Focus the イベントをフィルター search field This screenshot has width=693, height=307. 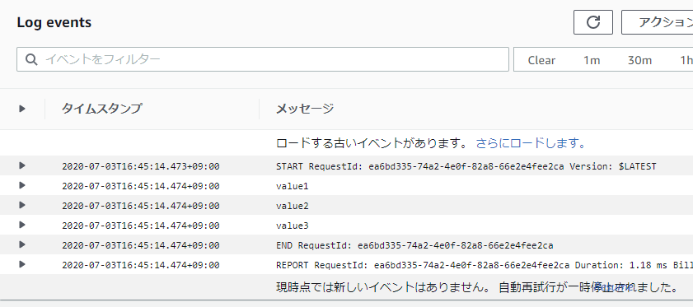pyautogui.click(x=263, y=59)
